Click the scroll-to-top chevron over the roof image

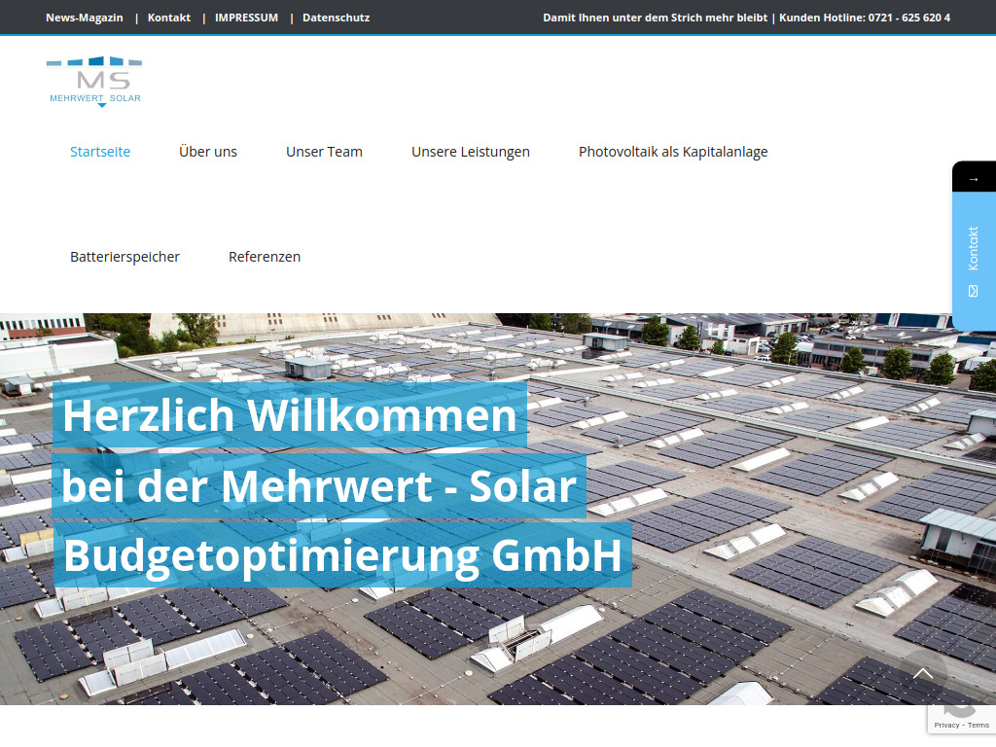922,672
